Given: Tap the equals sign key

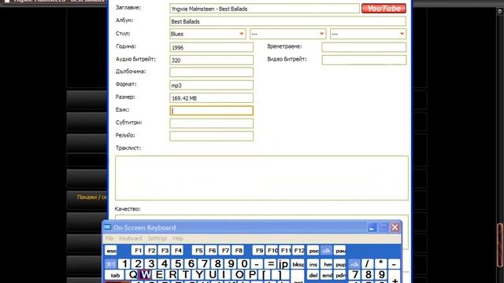Looking at the screenshot, I should [x=271, y=264].
